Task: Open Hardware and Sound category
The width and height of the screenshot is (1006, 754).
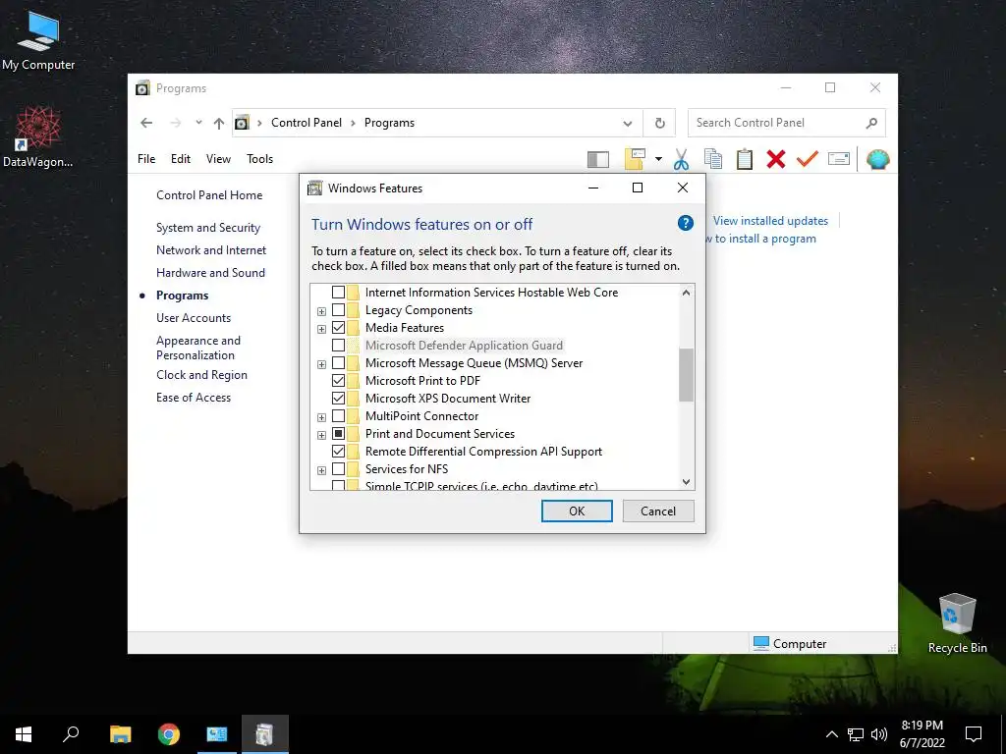Action: 210,273
